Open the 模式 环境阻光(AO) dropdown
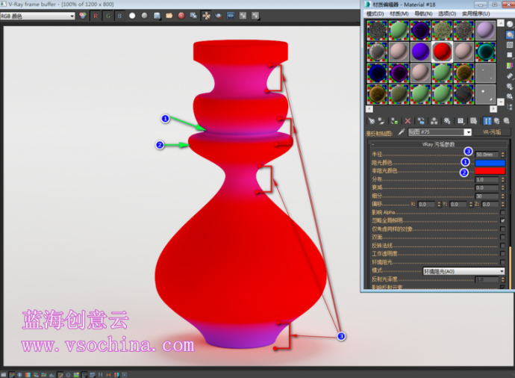This screenshot has width=515, height=378. click(463, 271)
